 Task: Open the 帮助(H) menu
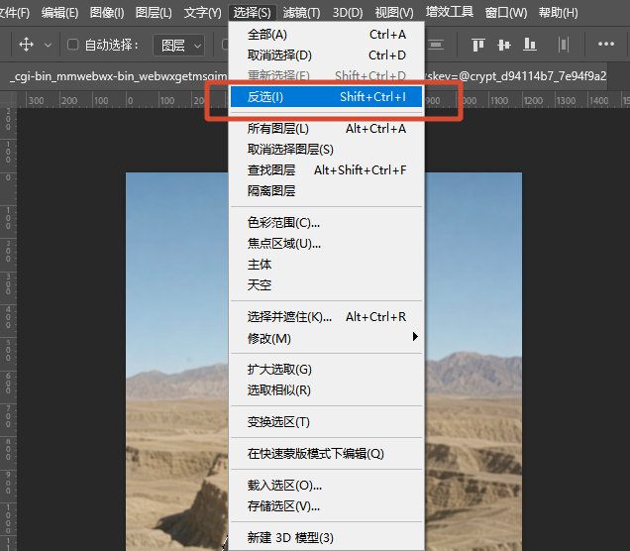(559, 13)
